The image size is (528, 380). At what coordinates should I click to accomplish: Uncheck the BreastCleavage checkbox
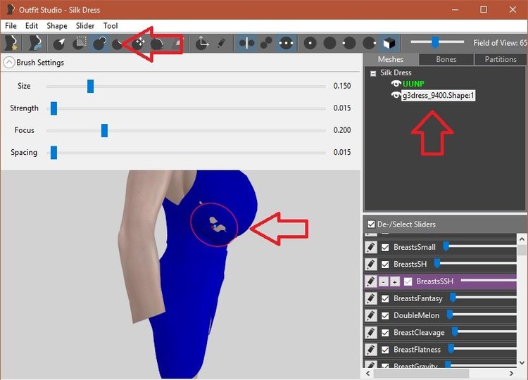[385, 333]
